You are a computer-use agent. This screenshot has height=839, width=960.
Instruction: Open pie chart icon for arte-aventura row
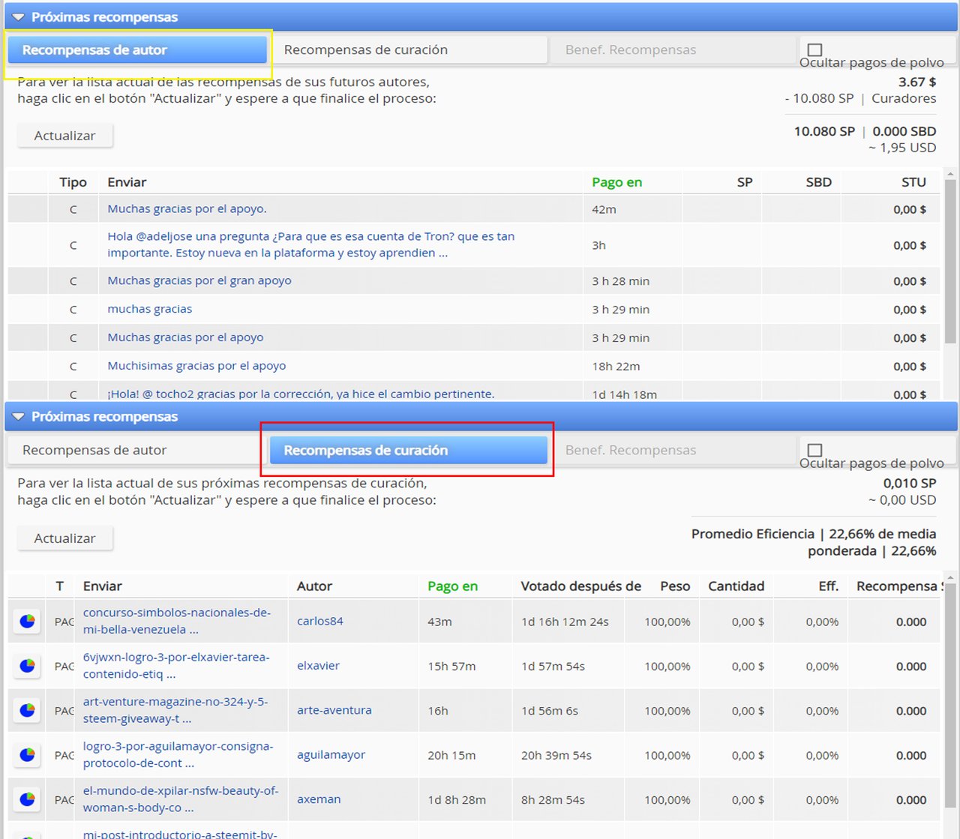pos(27,711)
